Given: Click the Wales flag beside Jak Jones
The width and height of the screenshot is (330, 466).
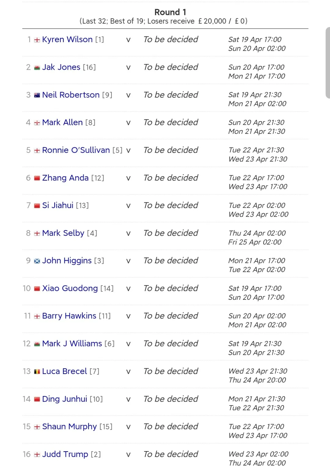Looking at the screenshot, I should pos(37,68).
